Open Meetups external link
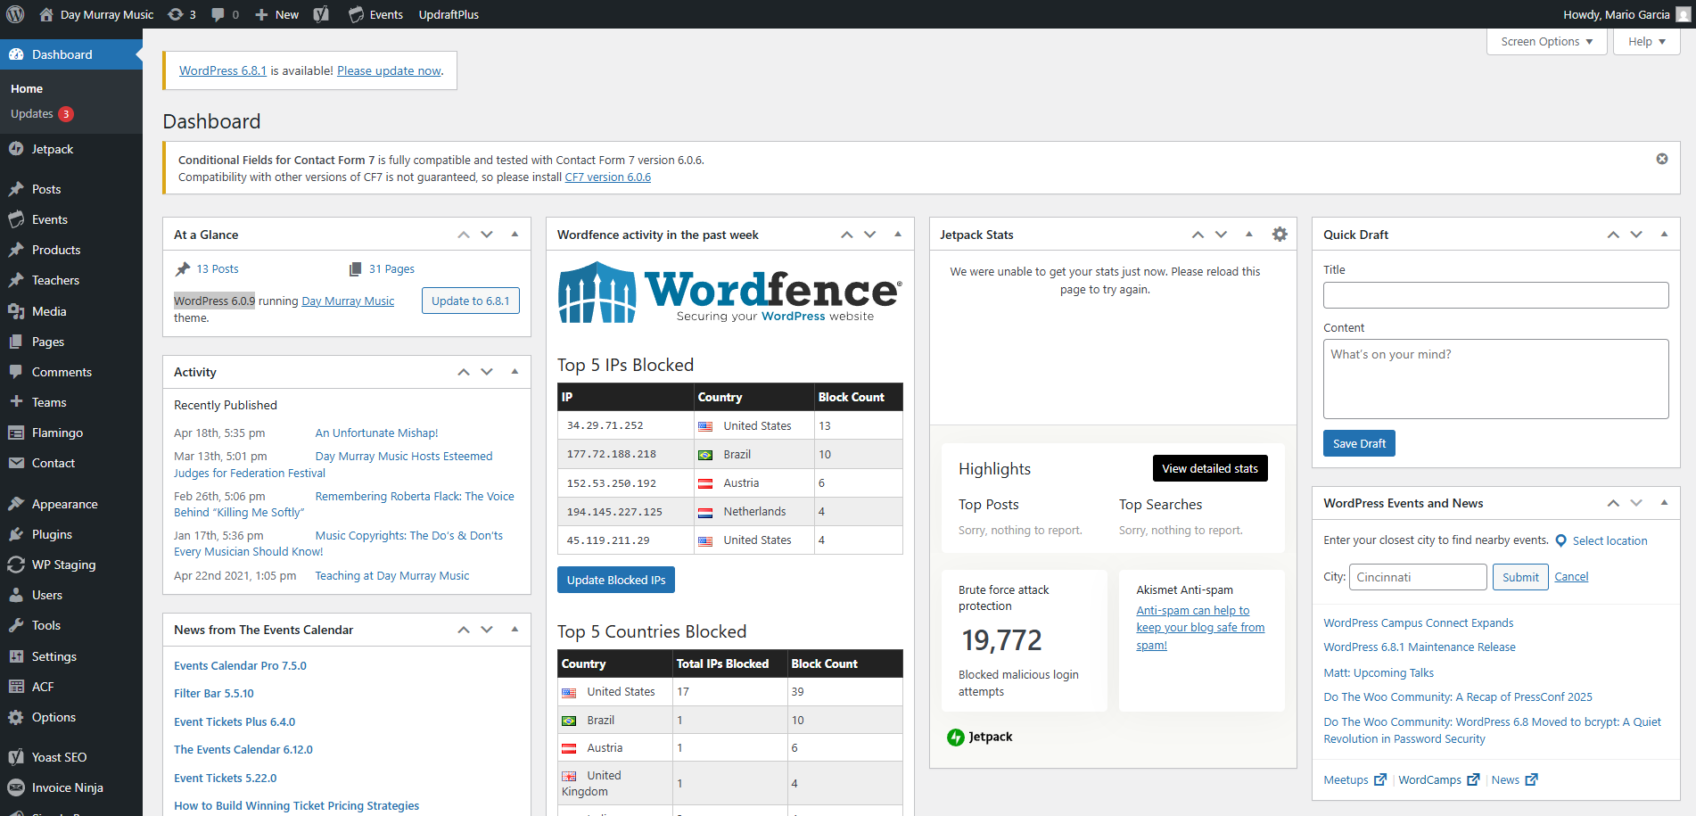Image resolution: width=1696 pixels, height=816 pixels. tap(1354, 779)
